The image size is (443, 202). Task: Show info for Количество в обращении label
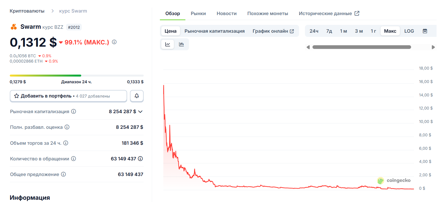point(74,159)
